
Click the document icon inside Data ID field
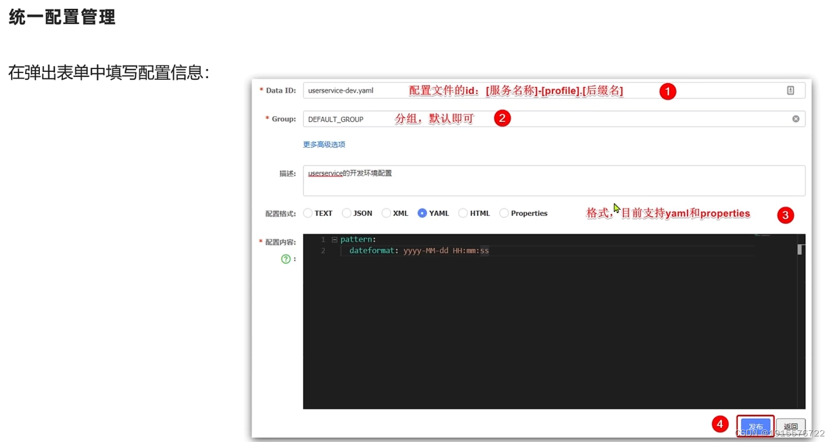(x=790, y=90)
